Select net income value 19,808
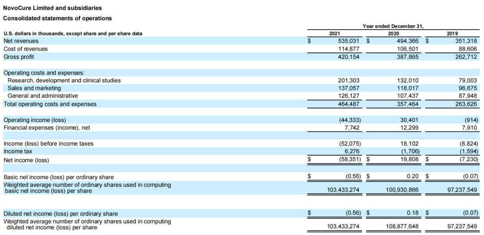 [x=409, y=159]
